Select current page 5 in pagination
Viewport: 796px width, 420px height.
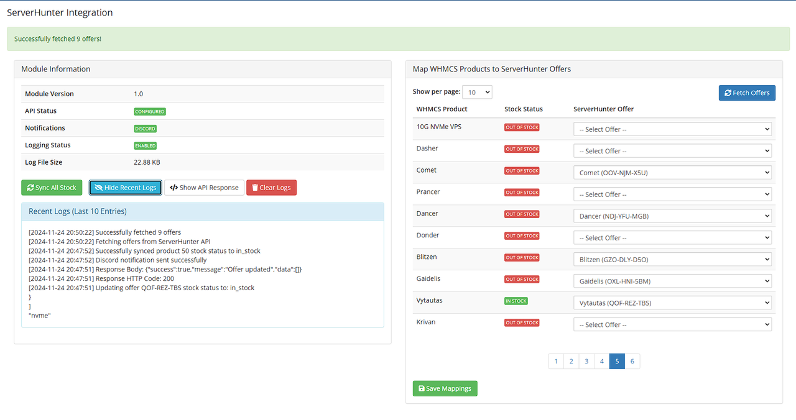617,362
